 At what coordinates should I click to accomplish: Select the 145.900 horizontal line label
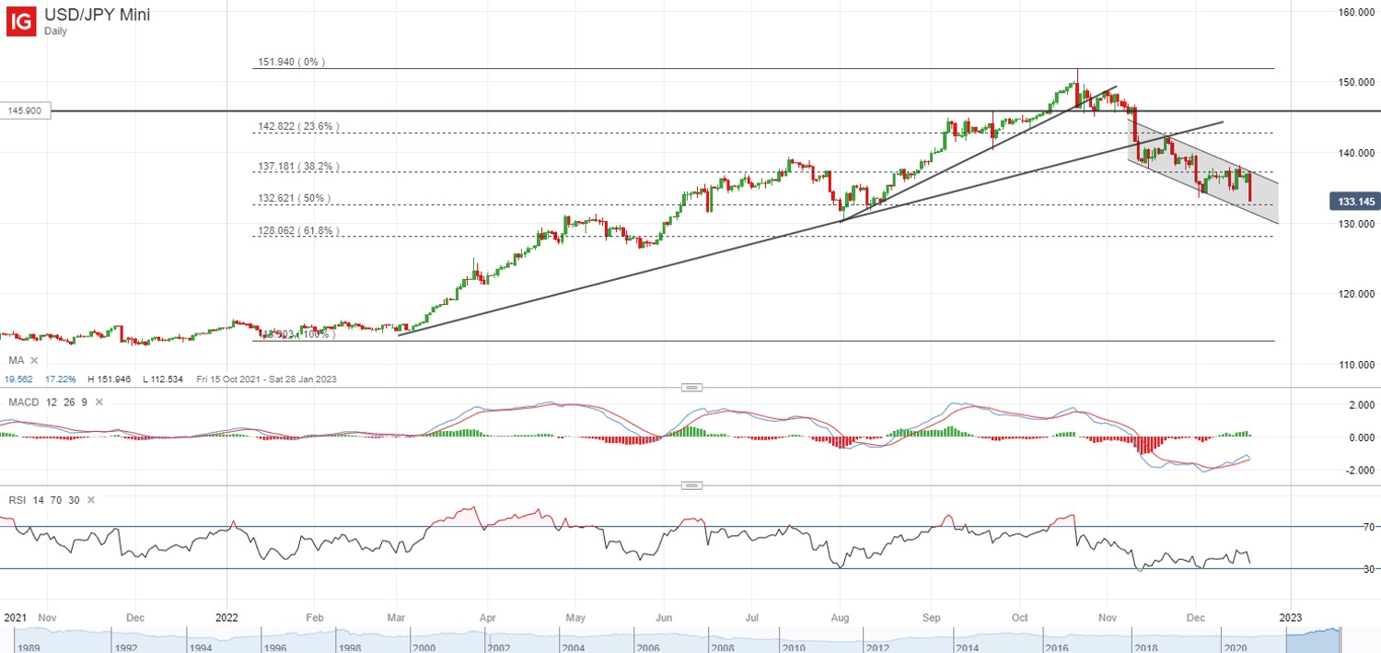click(x=25, y=111)
